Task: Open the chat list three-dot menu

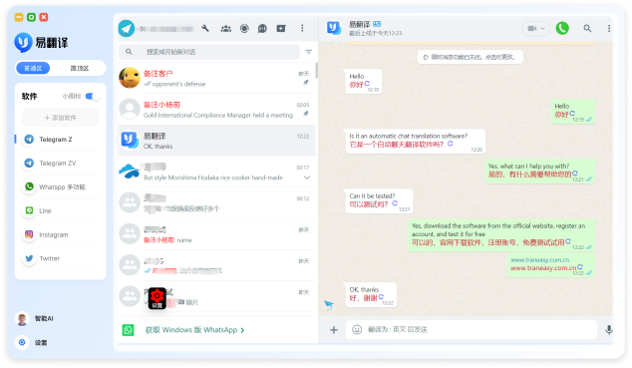Action: click(302, 28)
